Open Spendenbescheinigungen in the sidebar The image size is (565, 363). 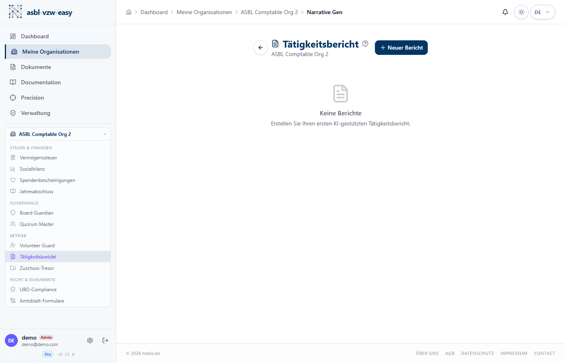point(58,180)
